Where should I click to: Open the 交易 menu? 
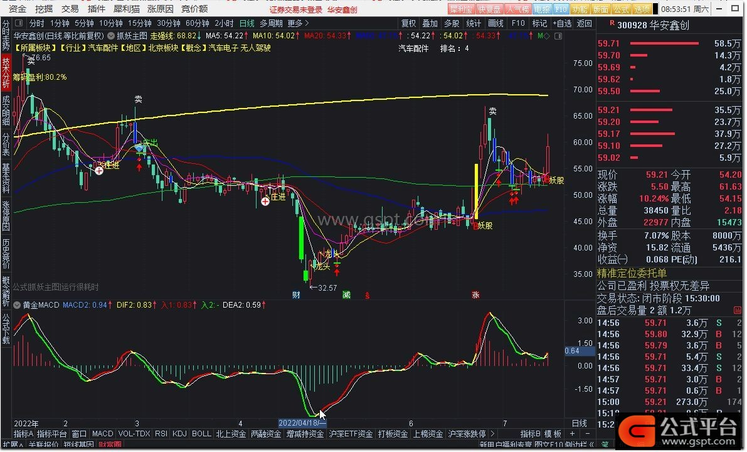(70, 9)
